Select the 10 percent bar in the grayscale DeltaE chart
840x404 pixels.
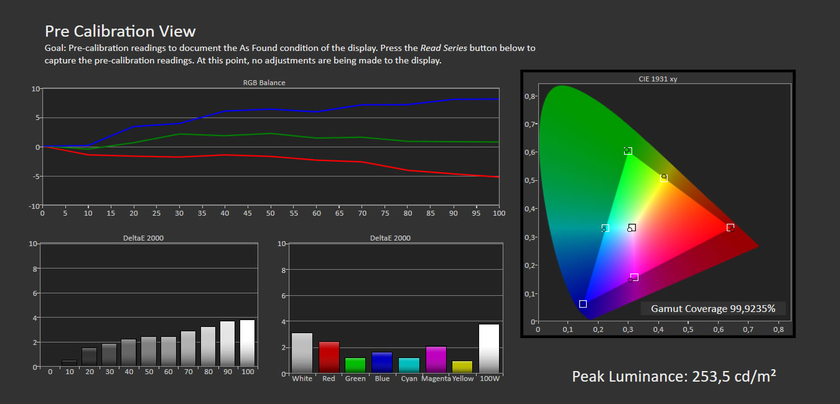coord(70,364)
